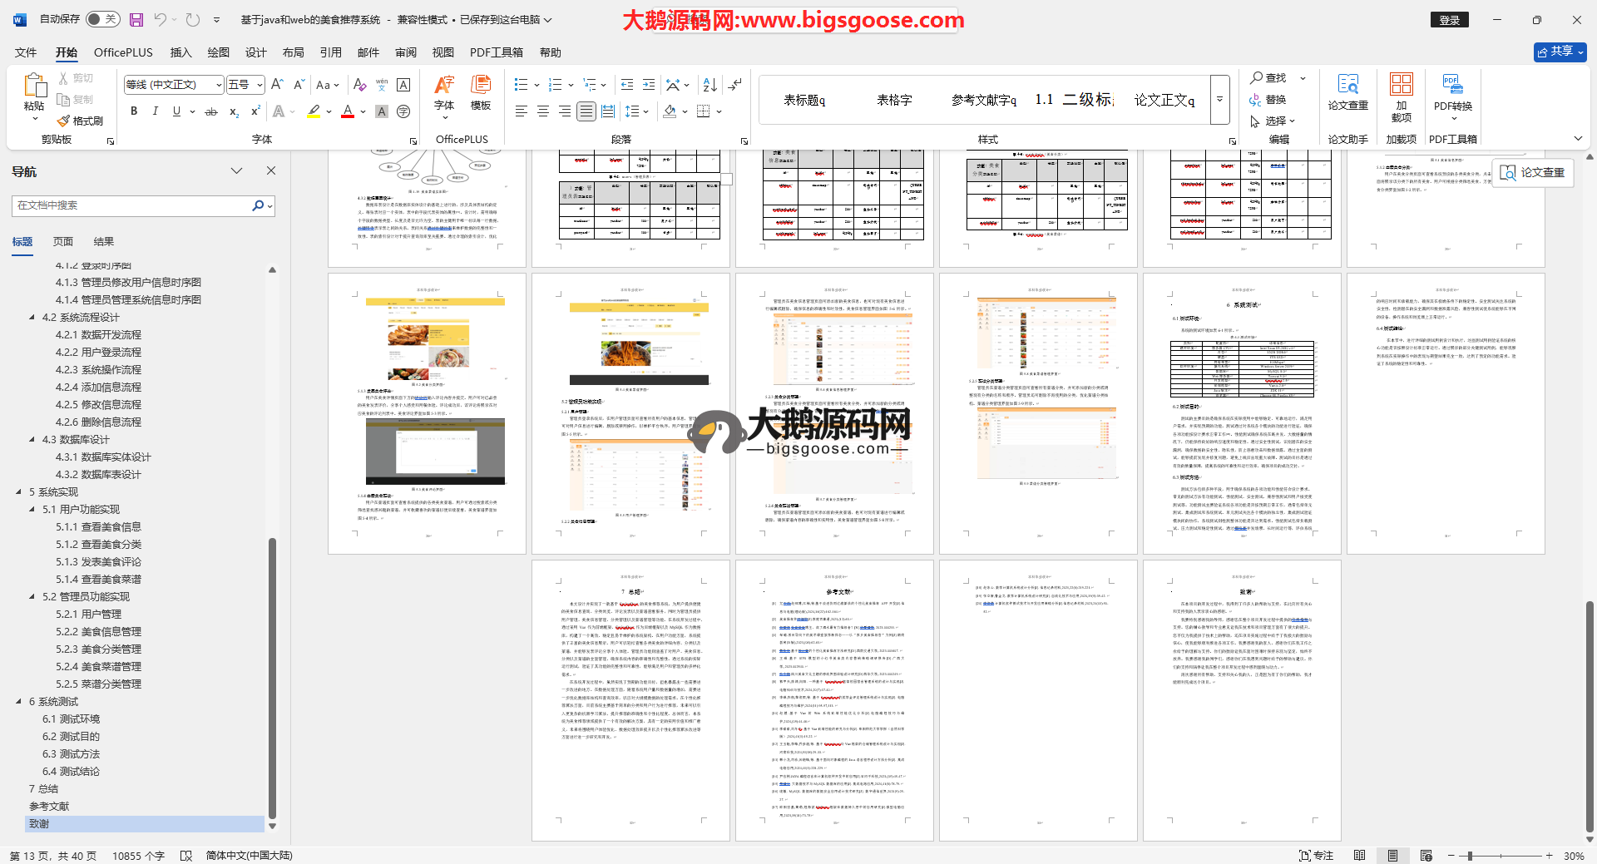
Task: Switch to the 页面 navigation tab
Action: coord(63,242)
